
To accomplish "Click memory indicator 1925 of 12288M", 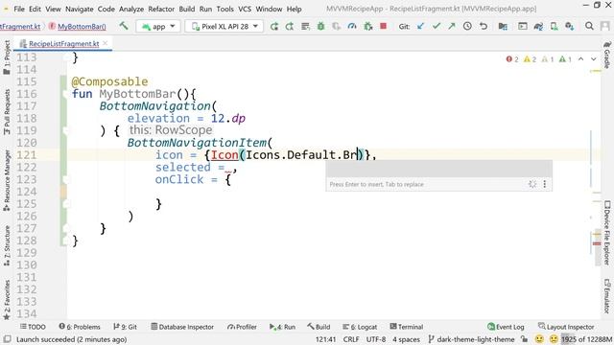I will 586,339.
